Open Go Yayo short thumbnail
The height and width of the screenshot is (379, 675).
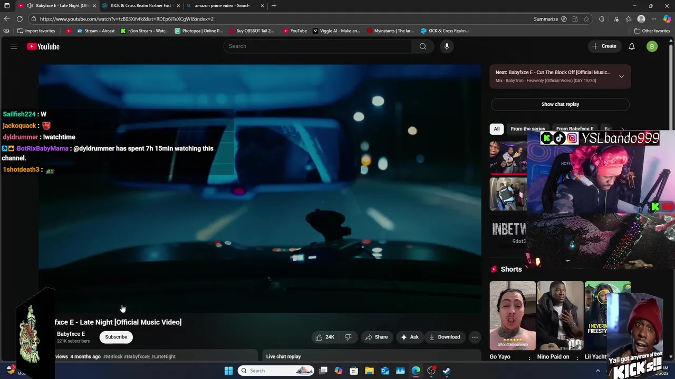(x=513, y=316)
